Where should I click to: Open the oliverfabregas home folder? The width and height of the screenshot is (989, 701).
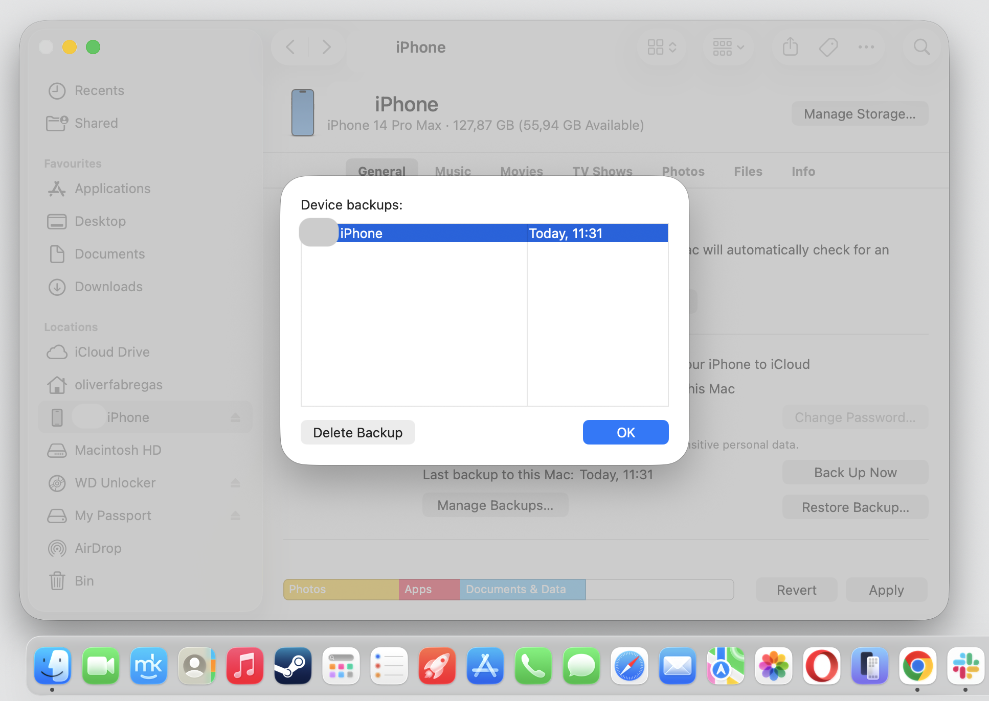pyautogui.click(x=145, y=385)
